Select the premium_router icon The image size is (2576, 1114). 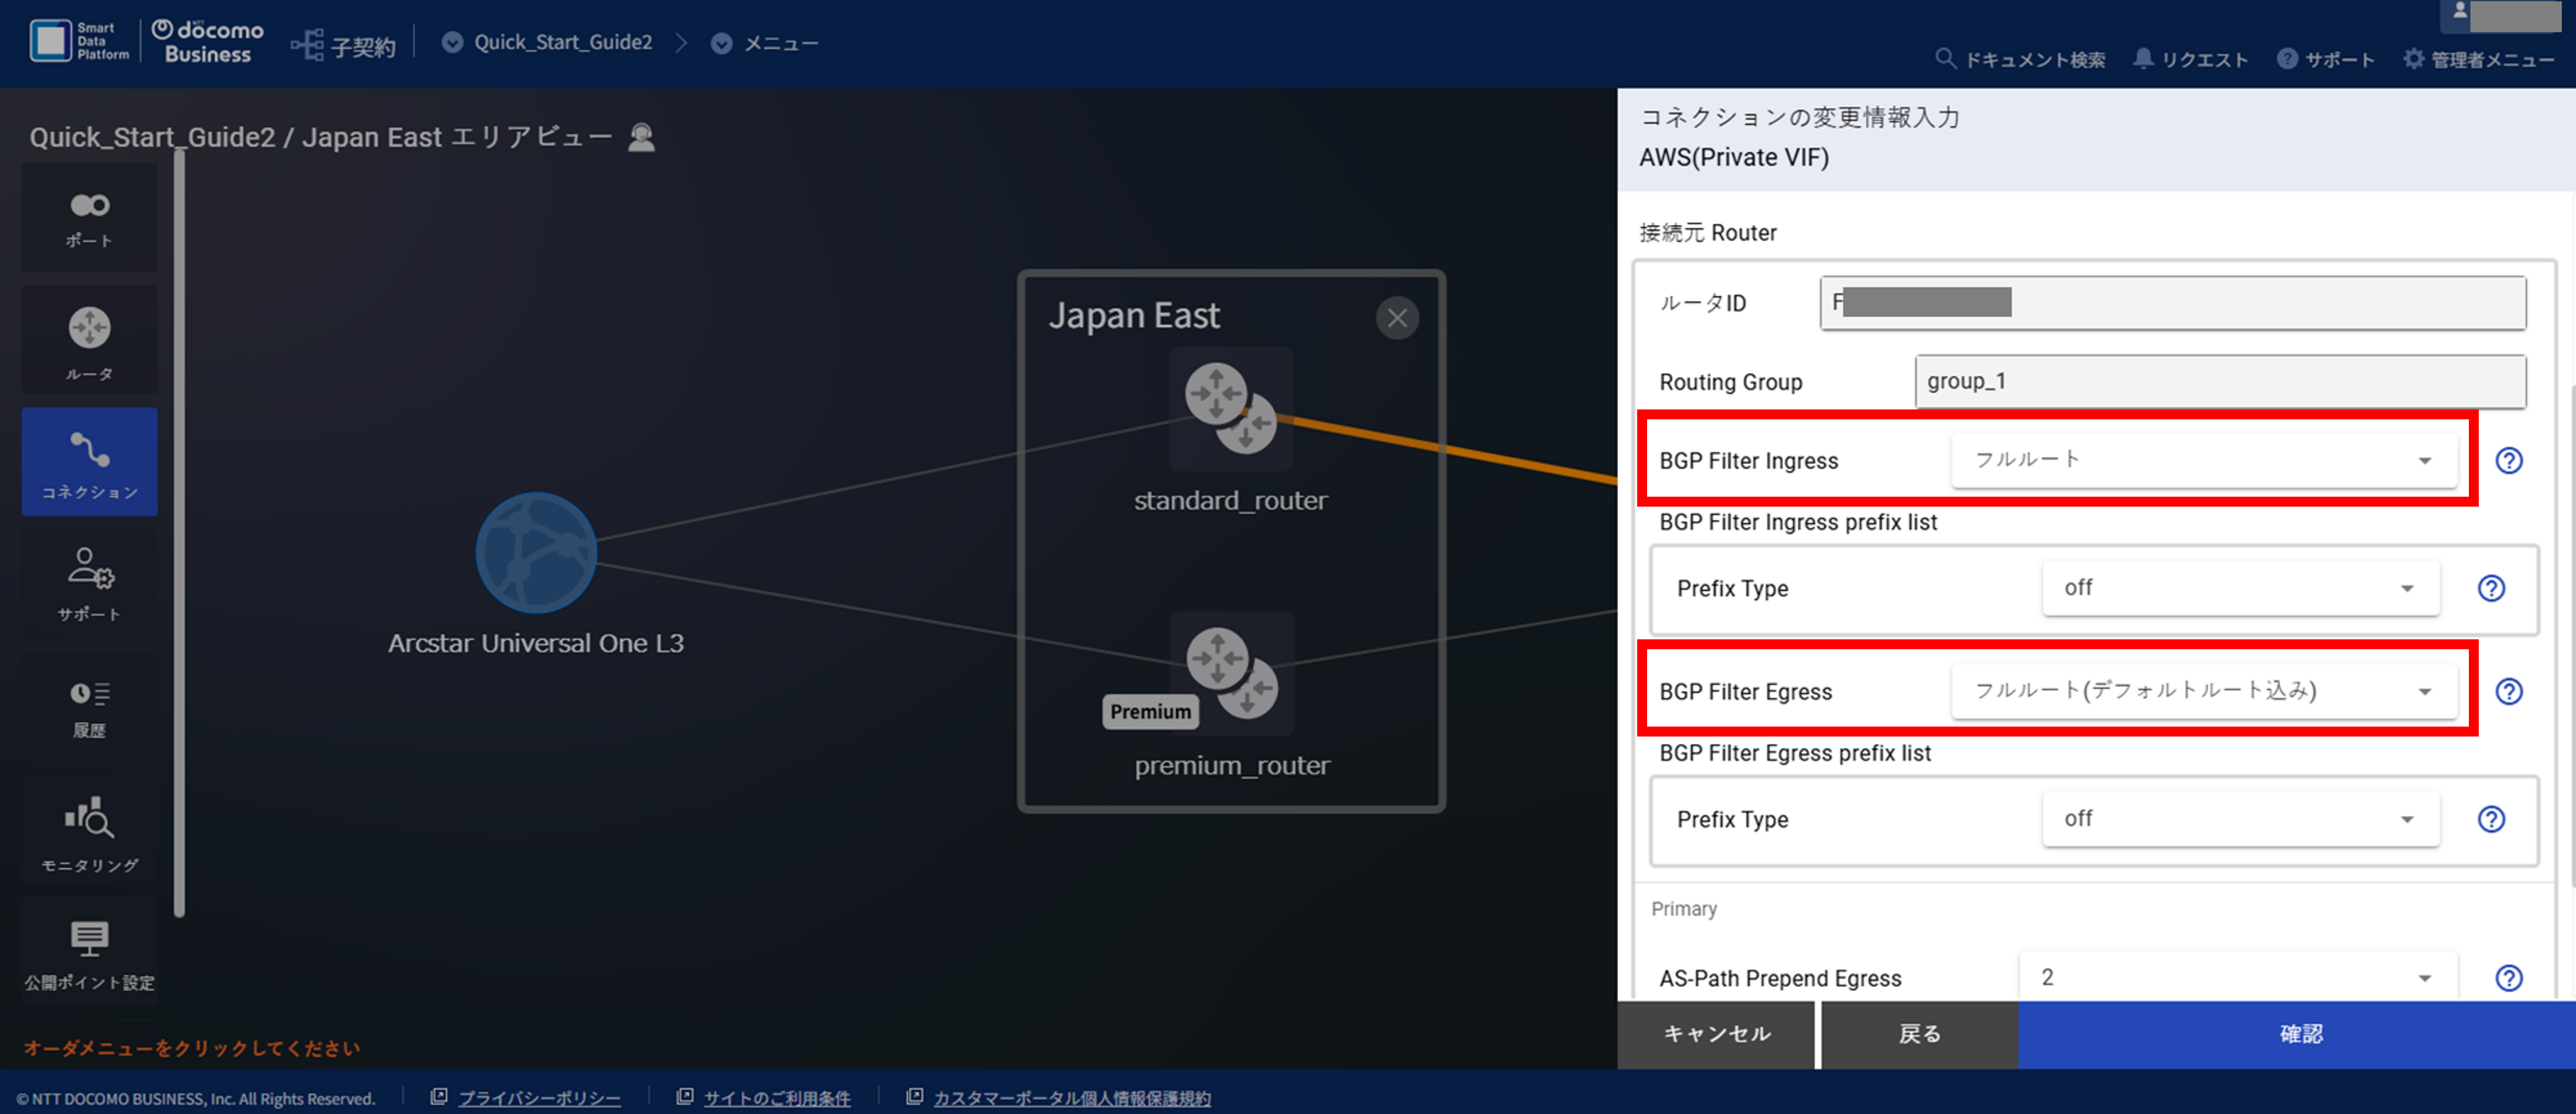[x=1232, y=673]
